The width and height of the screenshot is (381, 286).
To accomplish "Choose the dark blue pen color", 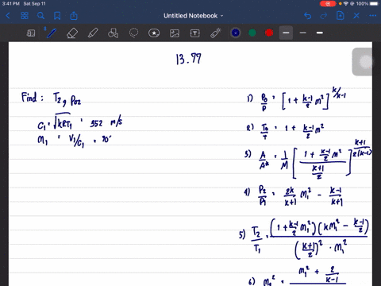I will click(x=236, y=33).
